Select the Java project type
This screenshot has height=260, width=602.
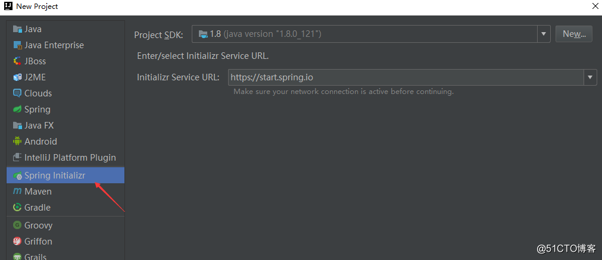[65, 29]
